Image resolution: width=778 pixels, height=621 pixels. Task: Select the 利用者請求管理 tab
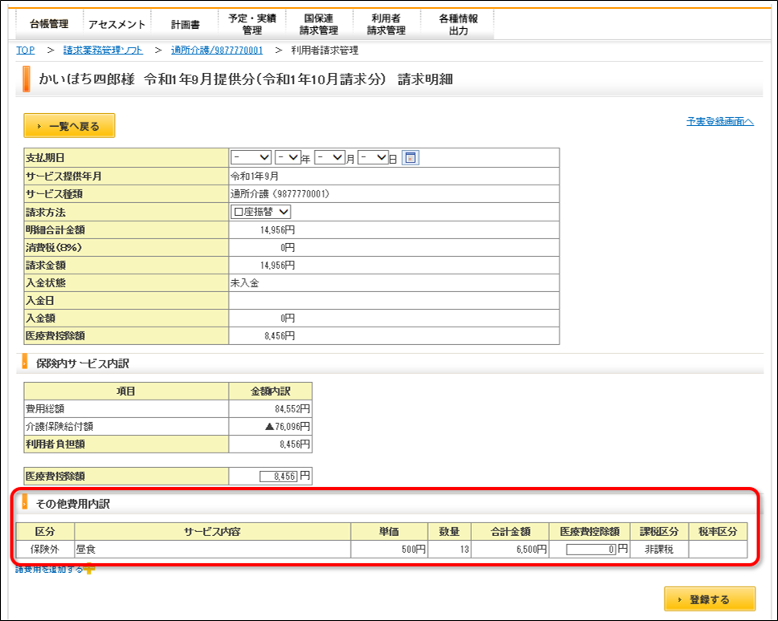386,24
